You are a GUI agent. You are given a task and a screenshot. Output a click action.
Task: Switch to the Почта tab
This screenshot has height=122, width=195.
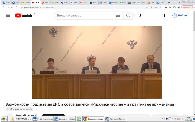[7, 2]
